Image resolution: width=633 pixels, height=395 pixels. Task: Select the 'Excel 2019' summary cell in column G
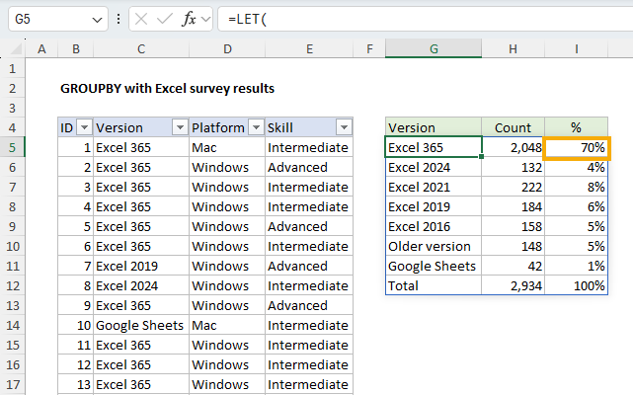tap(434, 206)
